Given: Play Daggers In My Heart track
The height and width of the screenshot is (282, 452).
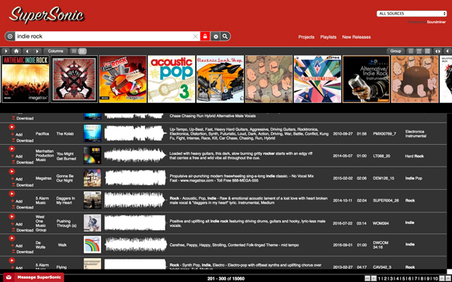Looking at the screenshot, I should click(x=12, y=194).
